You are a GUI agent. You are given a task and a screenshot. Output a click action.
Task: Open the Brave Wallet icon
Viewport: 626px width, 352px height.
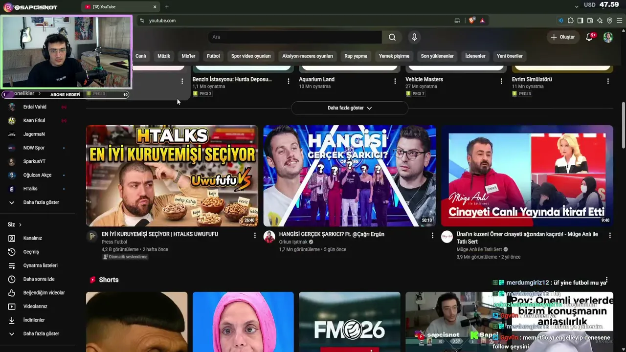(590, 21)
